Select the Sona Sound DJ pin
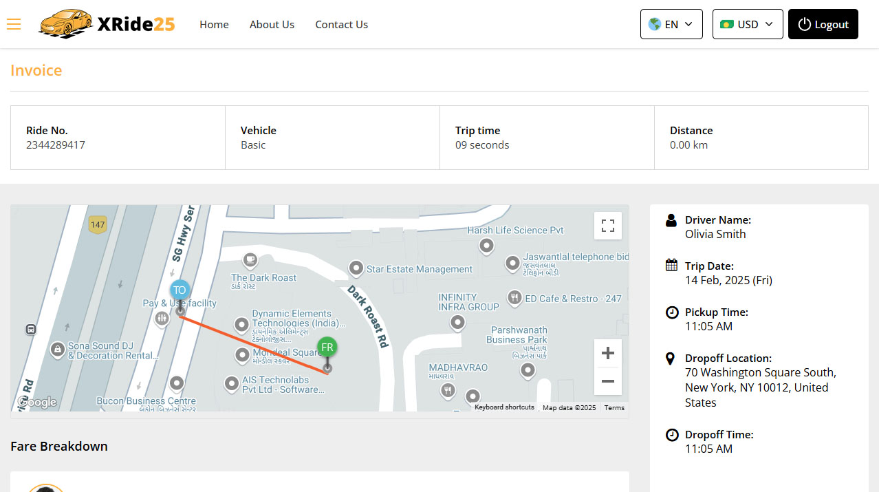This screenshot has height=492, width=879. [x=58, y=350]
